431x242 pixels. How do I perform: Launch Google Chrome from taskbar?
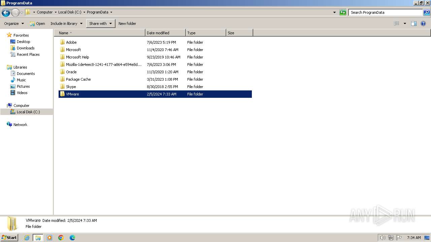[61, 238]
